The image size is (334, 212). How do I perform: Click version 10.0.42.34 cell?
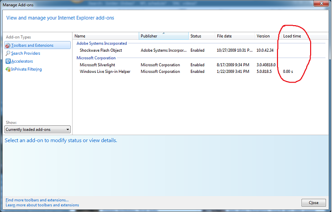pyautogui.click(x=265, y=50)
